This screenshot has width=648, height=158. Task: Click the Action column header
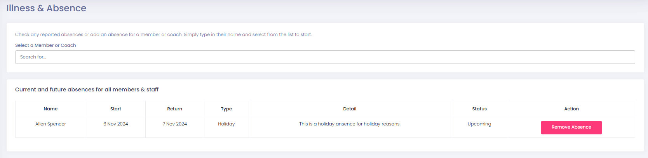click(x=571, y=109)
